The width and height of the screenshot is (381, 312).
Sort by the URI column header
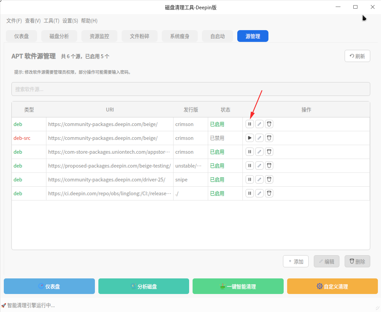click(110, 110)
